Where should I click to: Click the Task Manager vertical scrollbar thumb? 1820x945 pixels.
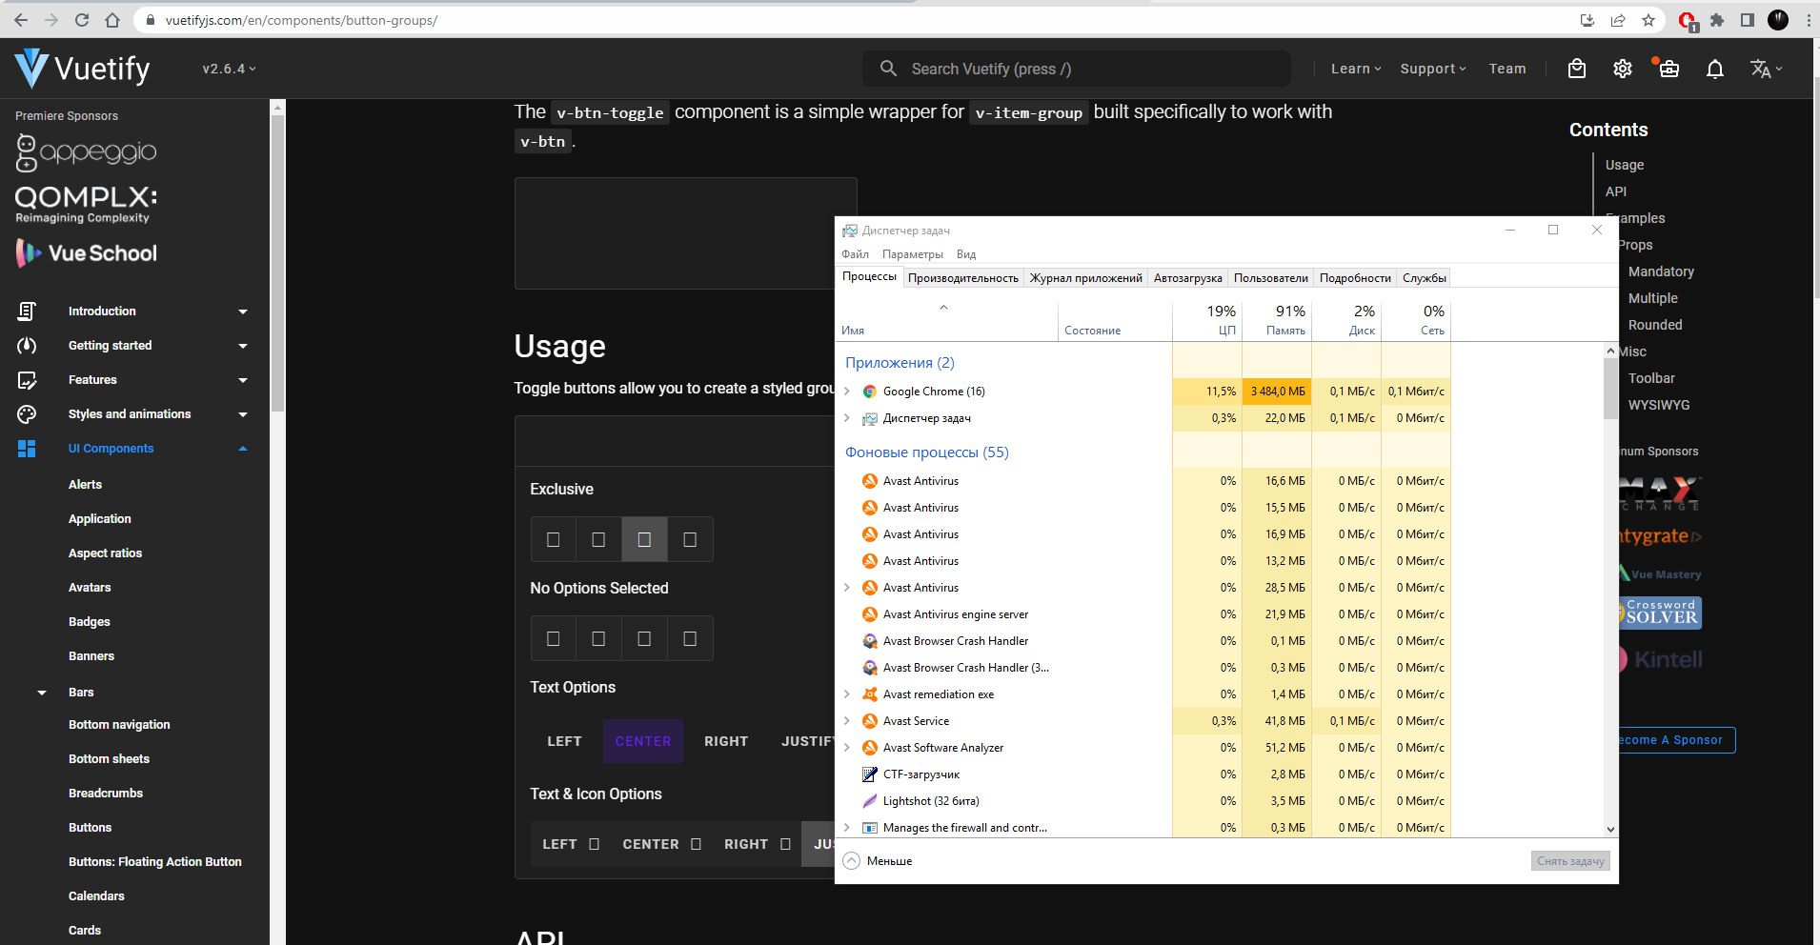point(1610,389)
